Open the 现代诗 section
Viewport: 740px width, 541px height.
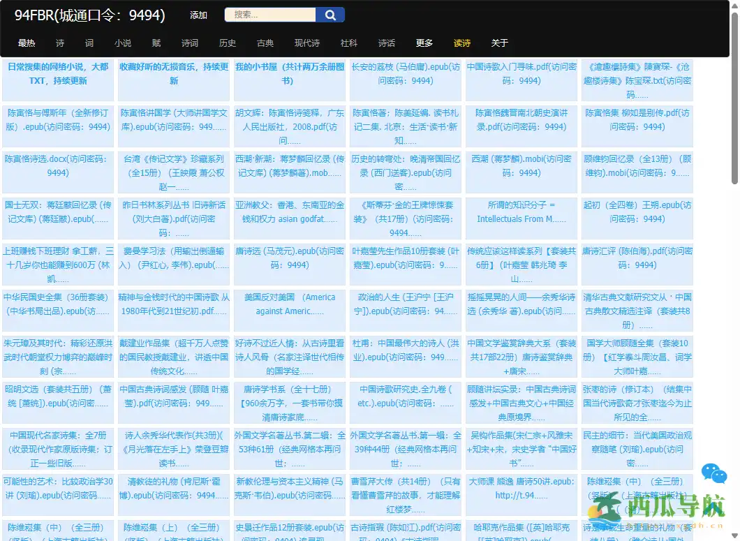307,43
